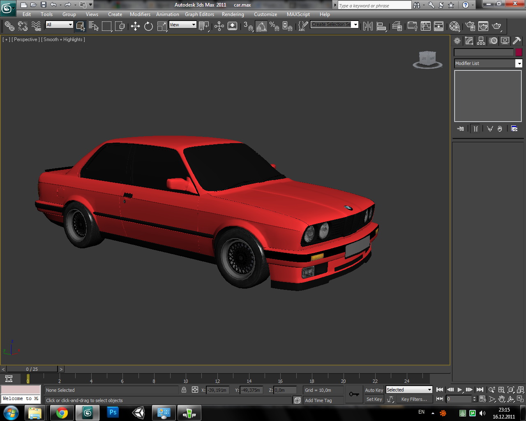Open the Select by Name dialog
Image resolution: width=526 pixels, height=421 pixels.
(x=94, y=26)
